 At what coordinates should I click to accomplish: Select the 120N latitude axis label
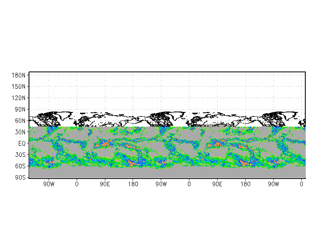click(19, 98)
